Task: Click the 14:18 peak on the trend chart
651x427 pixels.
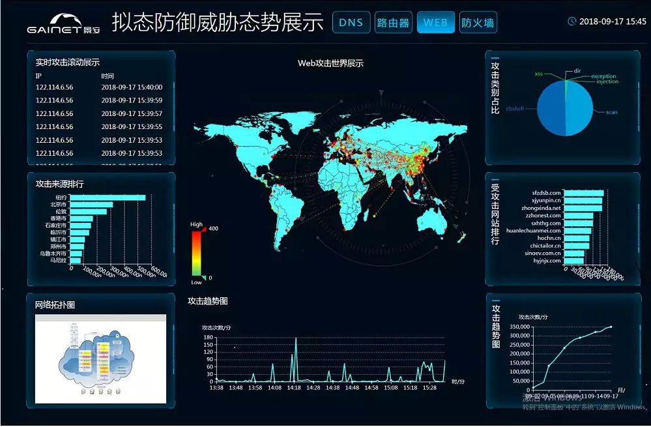Action: 296,338
